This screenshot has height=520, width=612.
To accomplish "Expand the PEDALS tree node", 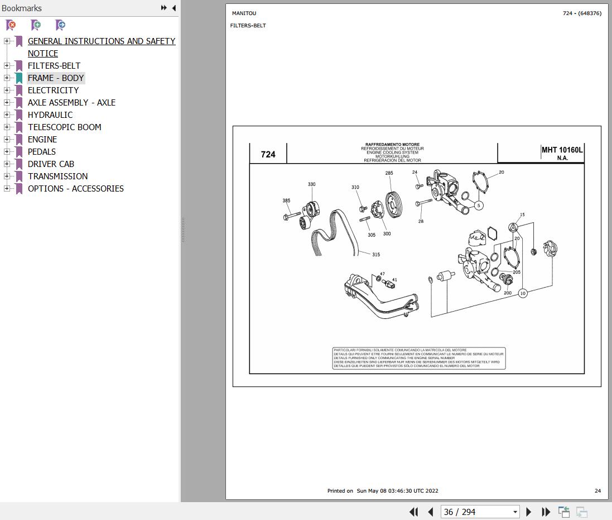I will click(7, 151).
